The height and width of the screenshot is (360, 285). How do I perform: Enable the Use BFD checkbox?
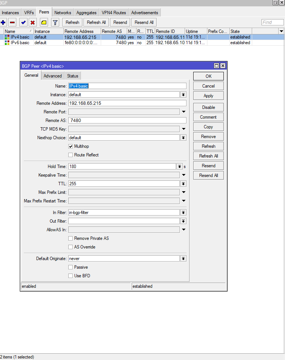click(x=71, y=276)
